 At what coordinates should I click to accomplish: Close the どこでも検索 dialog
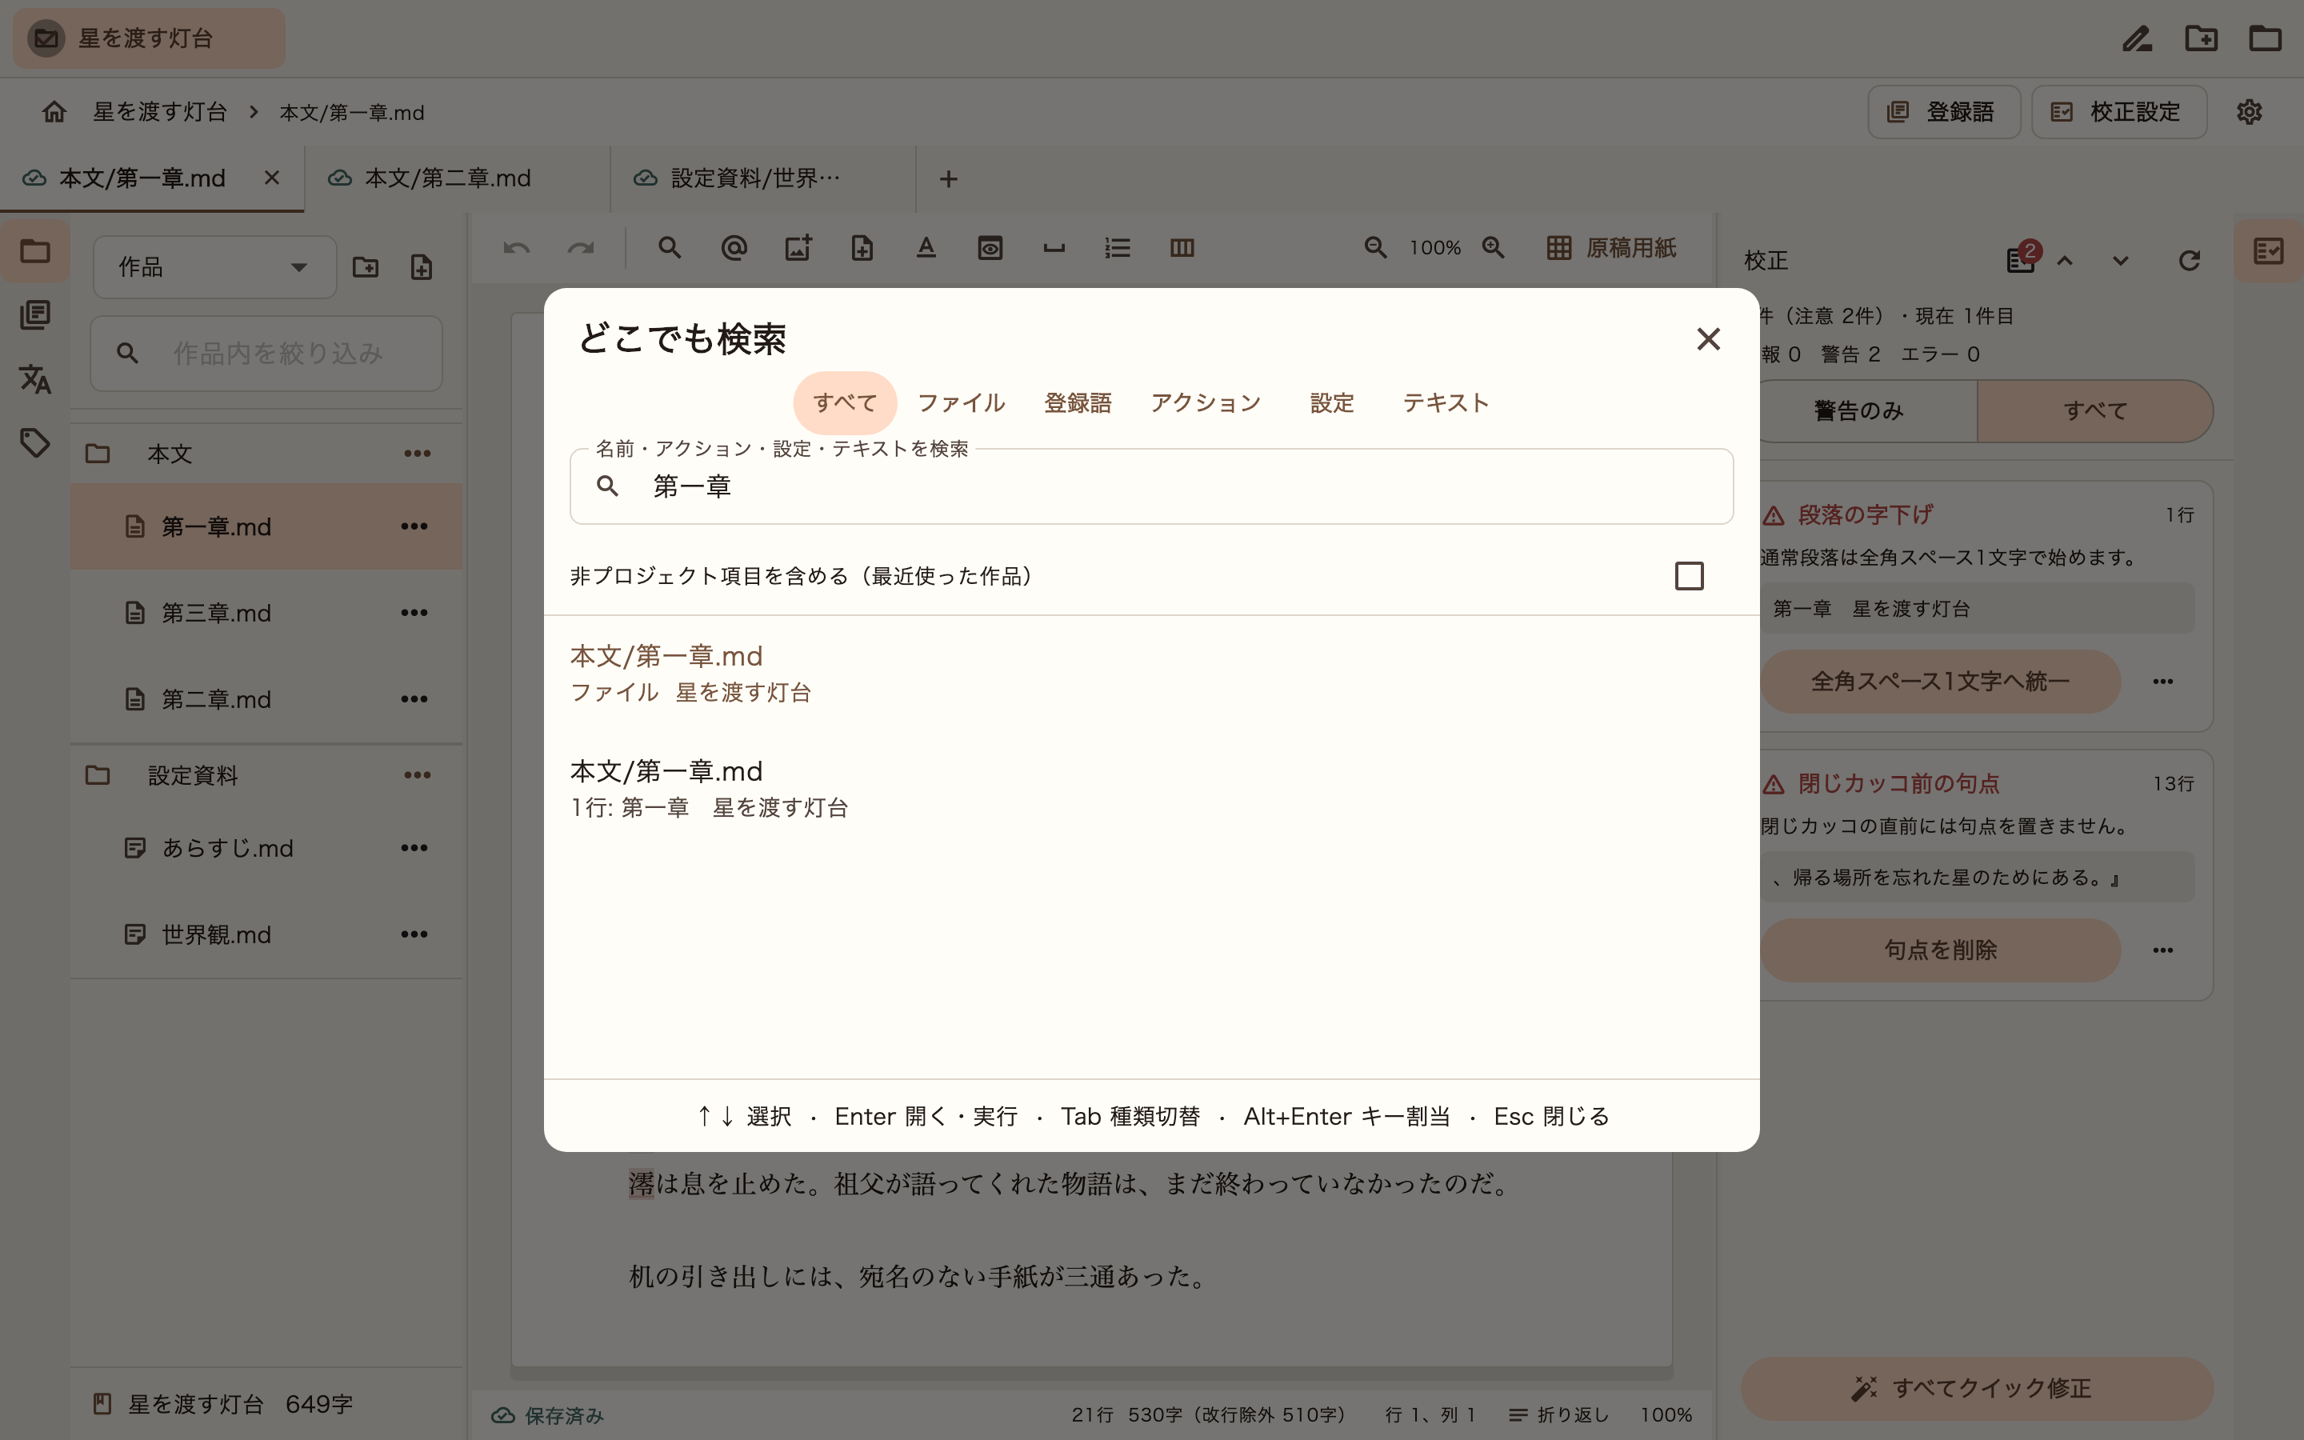[x=1708, y=339]
